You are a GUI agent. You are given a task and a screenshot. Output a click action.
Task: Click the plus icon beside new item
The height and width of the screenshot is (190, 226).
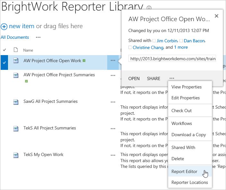[4, 27]
